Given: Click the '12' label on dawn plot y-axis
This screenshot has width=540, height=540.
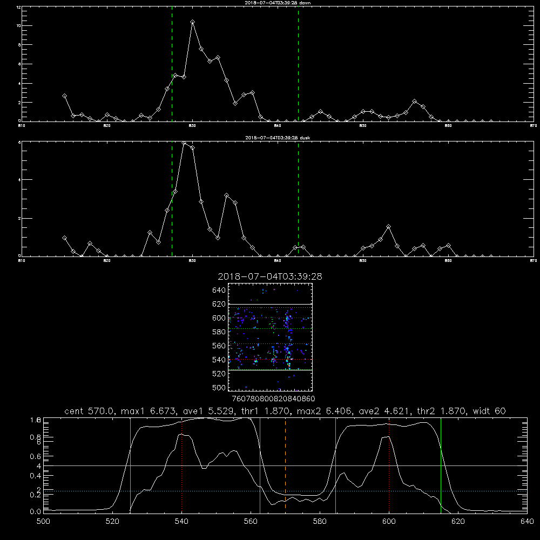Looking at the screenshot, I should point(18,7).
